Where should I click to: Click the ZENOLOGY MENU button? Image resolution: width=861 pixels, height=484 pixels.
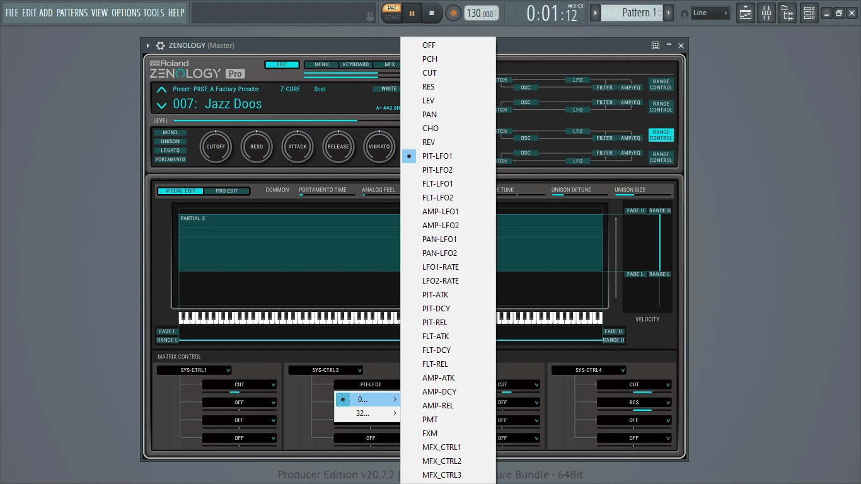[x=321, y=64]
